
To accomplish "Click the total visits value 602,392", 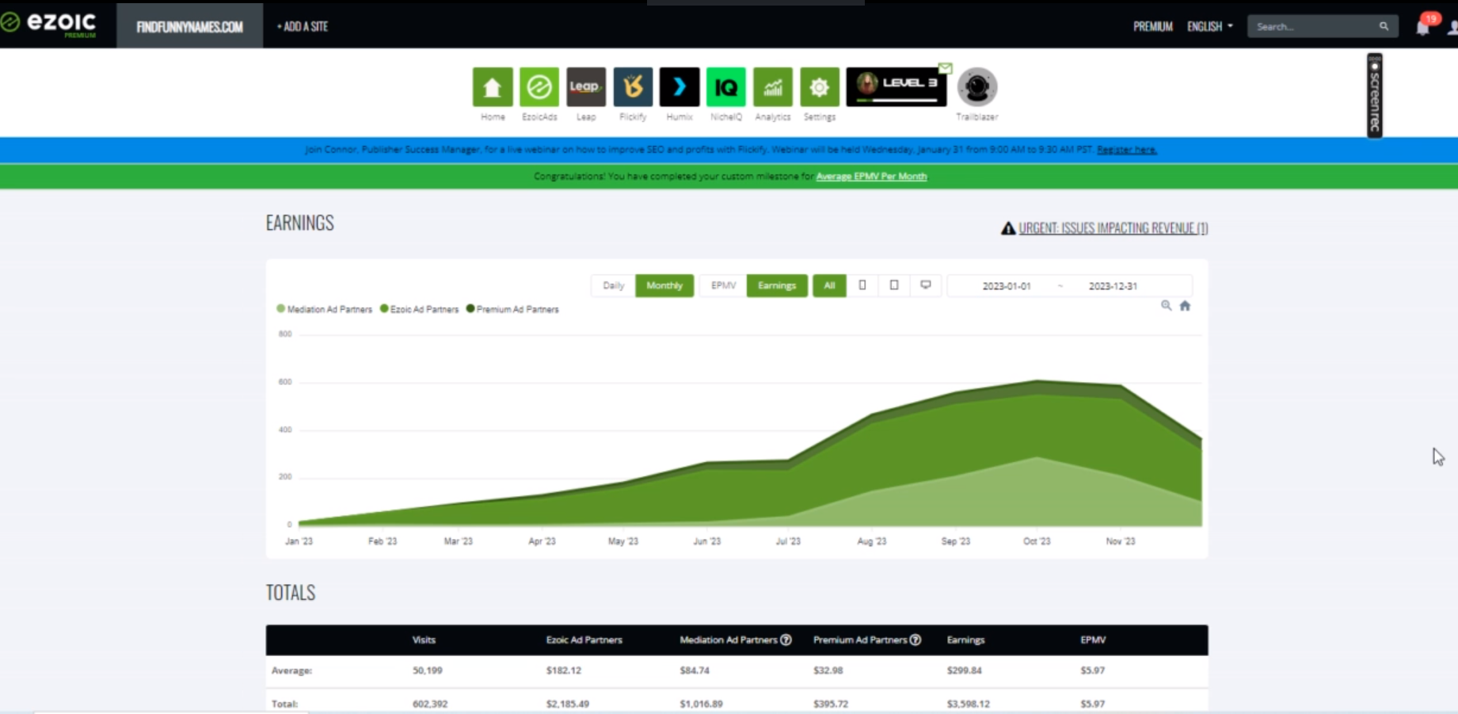I will click(429, 704).
